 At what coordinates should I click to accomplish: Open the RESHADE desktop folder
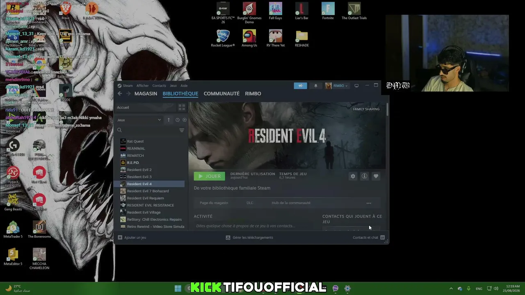pyautogui.click(x=302, y=39)
